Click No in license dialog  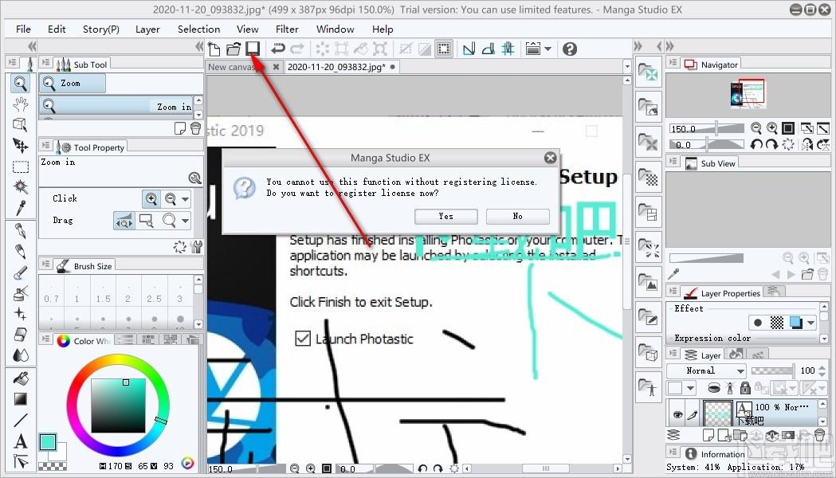click(x=518, y=217)
